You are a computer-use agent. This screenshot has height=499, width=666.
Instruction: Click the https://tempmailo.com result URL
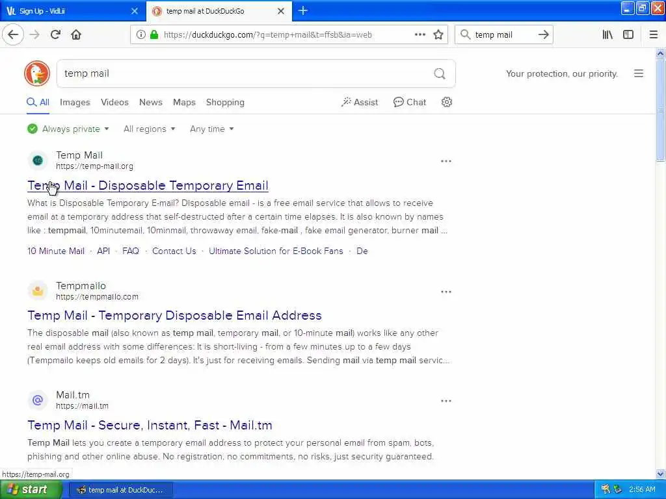point(97,297)
